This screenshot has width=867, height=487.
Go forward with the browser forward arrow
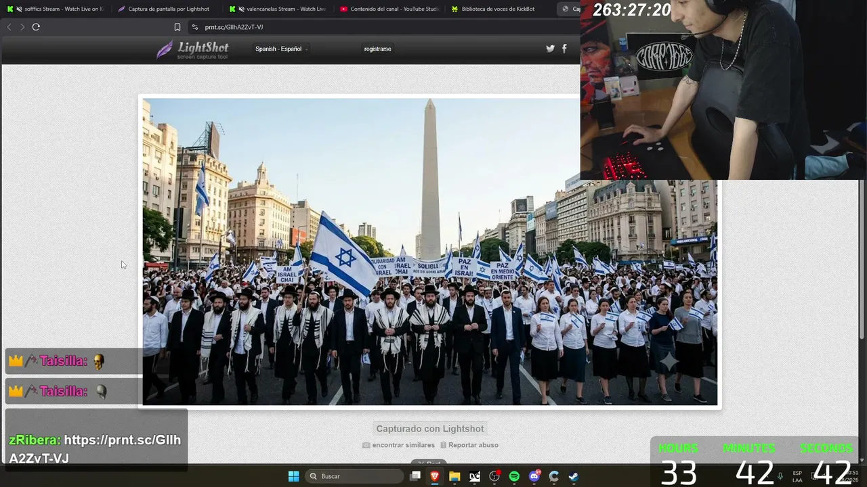coord(22,27)
